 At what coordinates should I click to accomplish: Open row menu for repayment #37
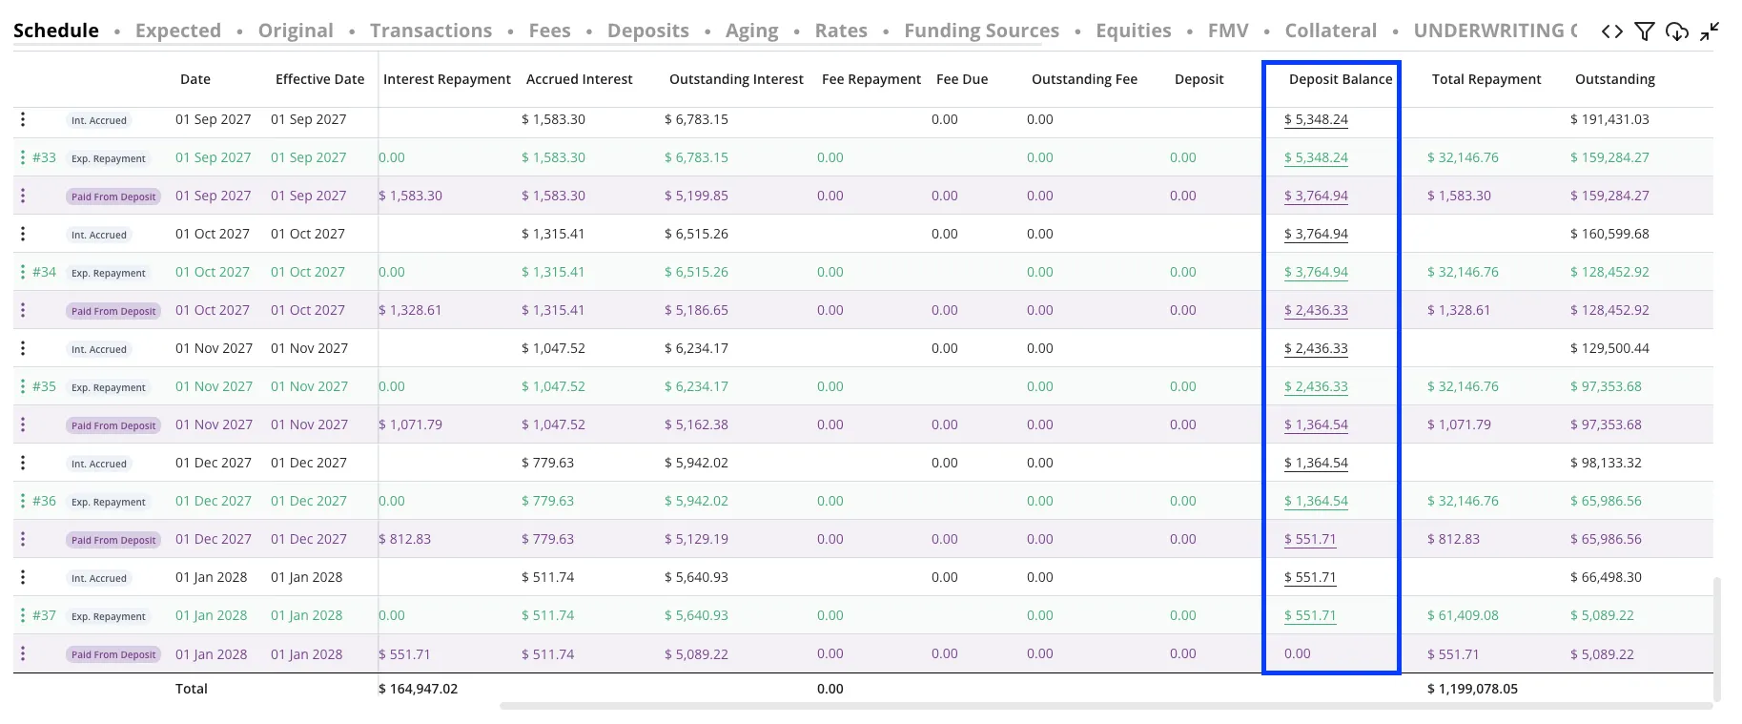23,615
